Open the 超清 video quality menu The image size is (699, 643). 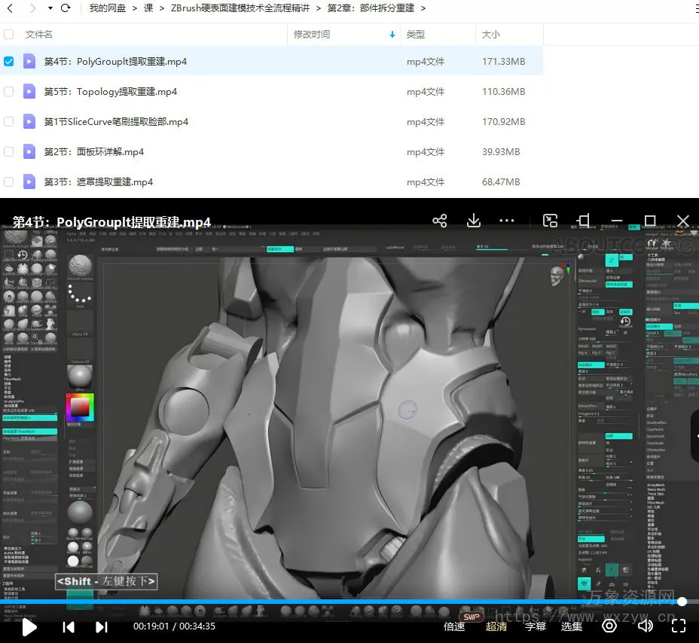point(496,626)
